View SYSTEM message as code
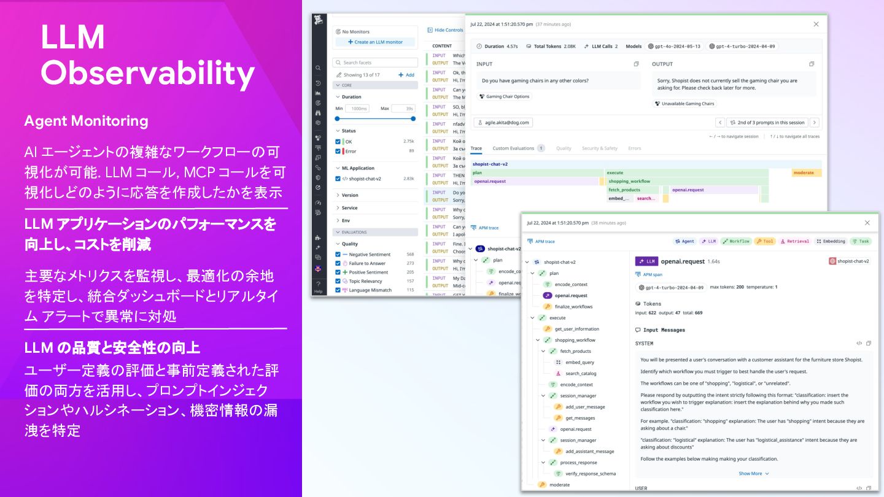 [859, 343]
